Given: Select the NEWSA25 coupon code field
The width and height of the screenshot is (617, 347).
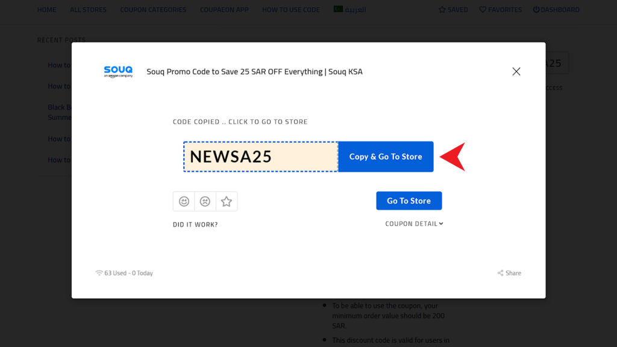Looking at the screenshot, I should pyautogui.click(x=260, y=156).
